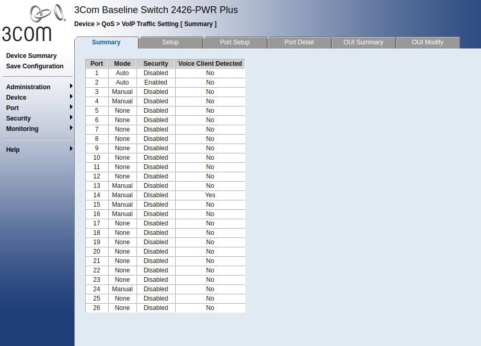Open the OUI Summary tab
The height and width of the screenshot is (346, 481).
(363, 42)
